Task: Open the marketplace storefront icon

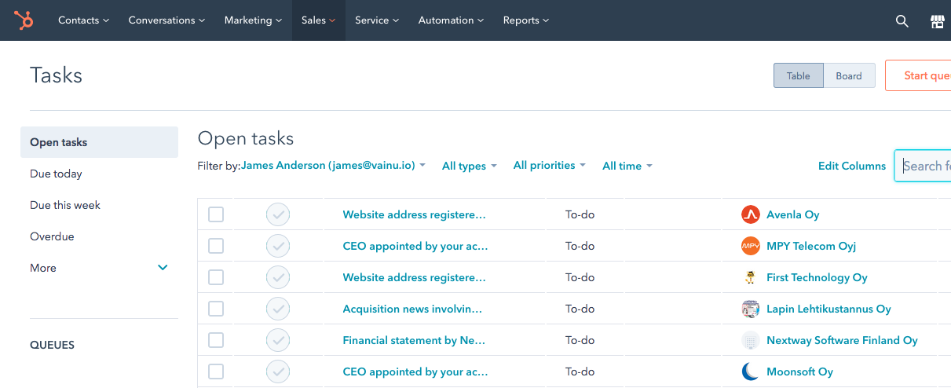Action: (937, 21)
